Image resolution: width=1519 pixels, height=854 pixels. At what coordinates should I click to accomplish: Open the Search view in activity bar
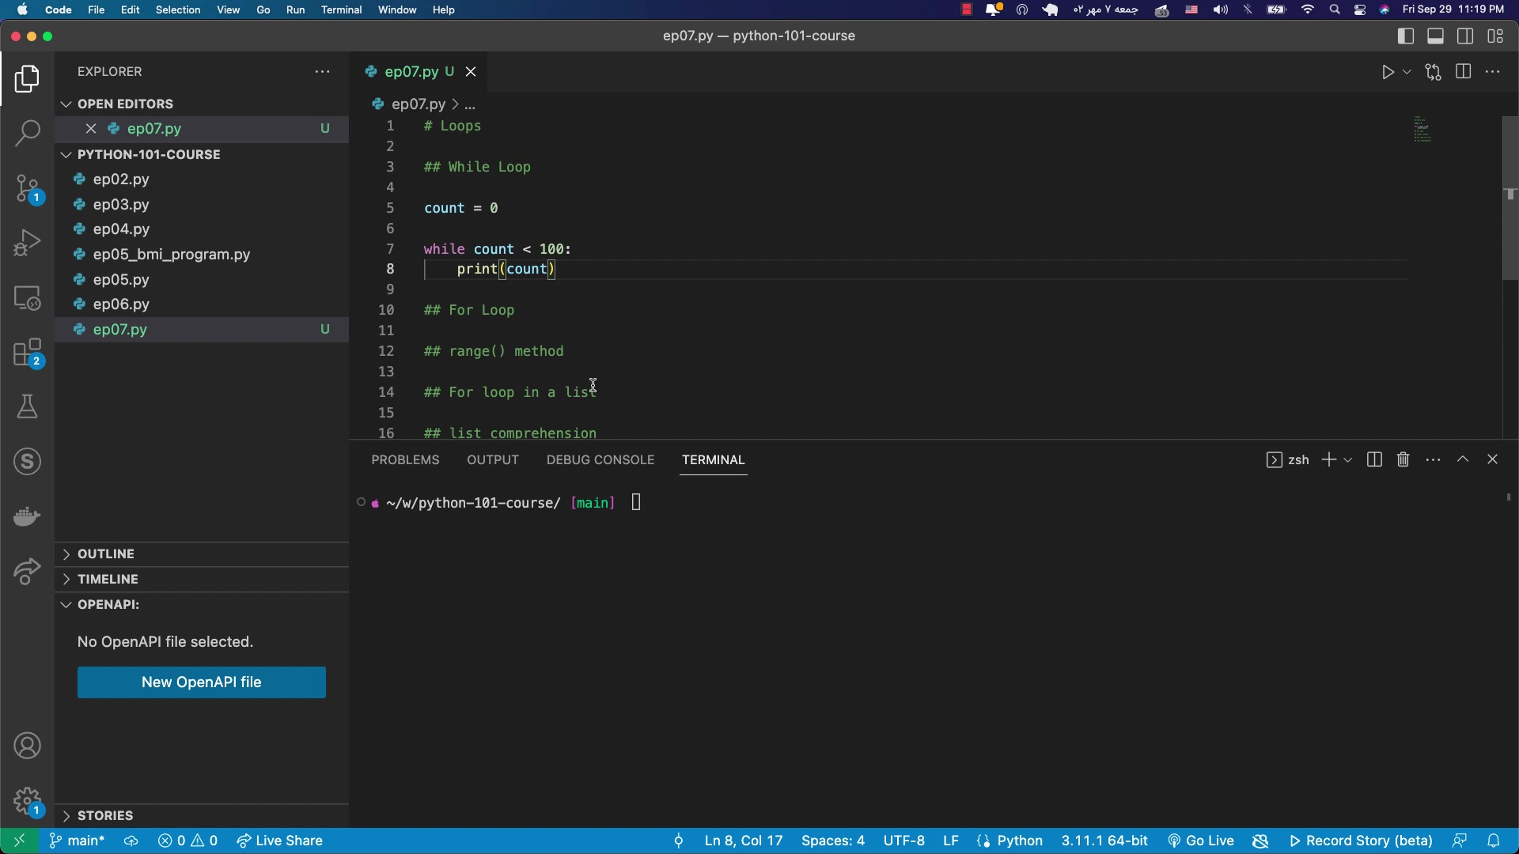[27, 133]
